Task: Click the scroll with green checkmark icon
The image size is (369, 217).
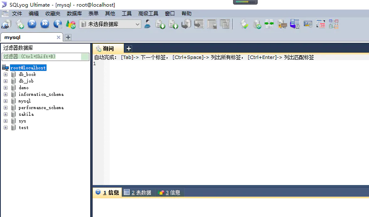Action: tap(244, 24)
